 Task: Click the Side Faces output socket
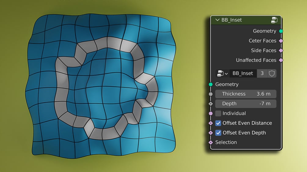click(281, 51)
